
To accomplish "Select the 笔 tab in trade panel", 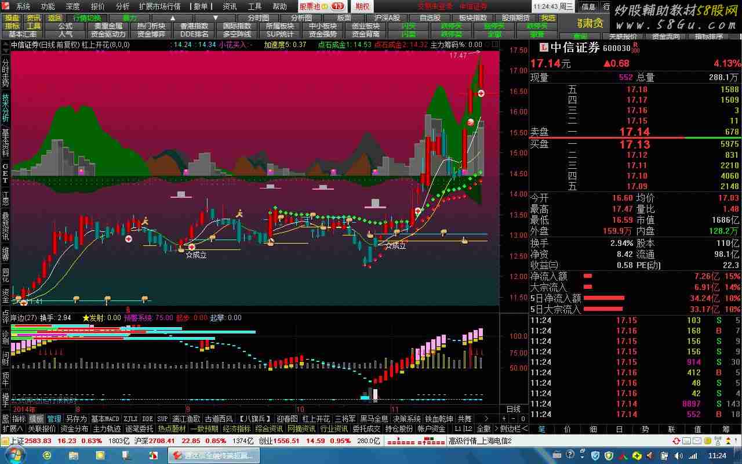I will tap(541, 429).
